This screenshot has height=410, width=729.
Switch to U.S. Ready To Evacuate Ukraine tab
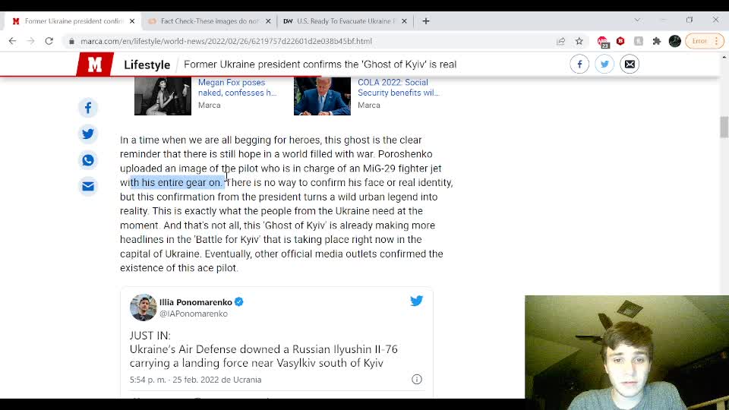pyautogui.click(x=345, y=21)
